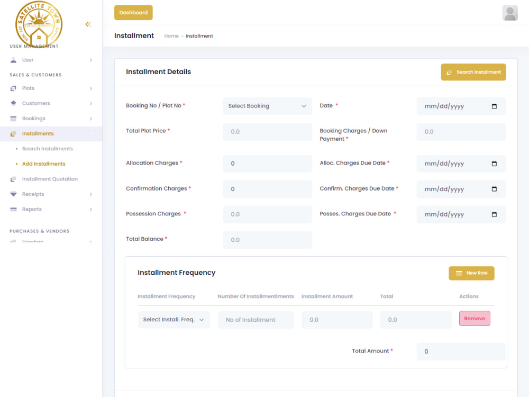
Task: Open calendar picker for Date field
Action: (x=494, y=106)
